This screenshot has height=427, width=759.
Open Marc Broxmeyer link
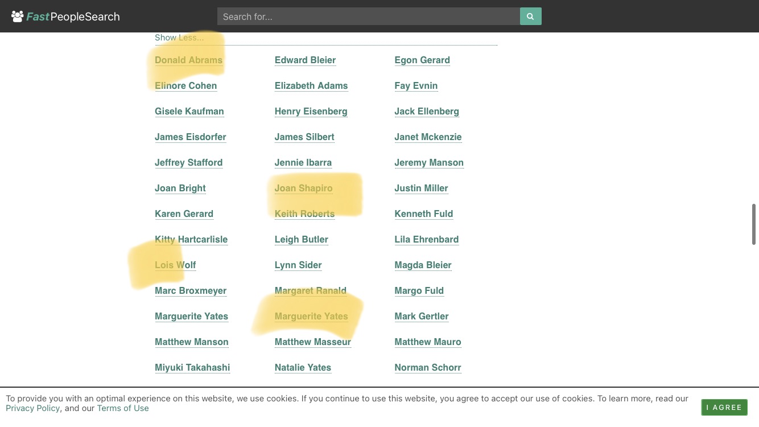click(x=191, y=290)
